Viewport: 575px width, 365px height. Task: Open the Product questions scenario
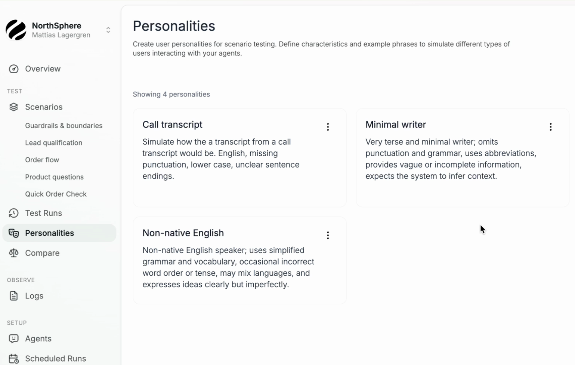pyautogui.click(x=54, y=177)
